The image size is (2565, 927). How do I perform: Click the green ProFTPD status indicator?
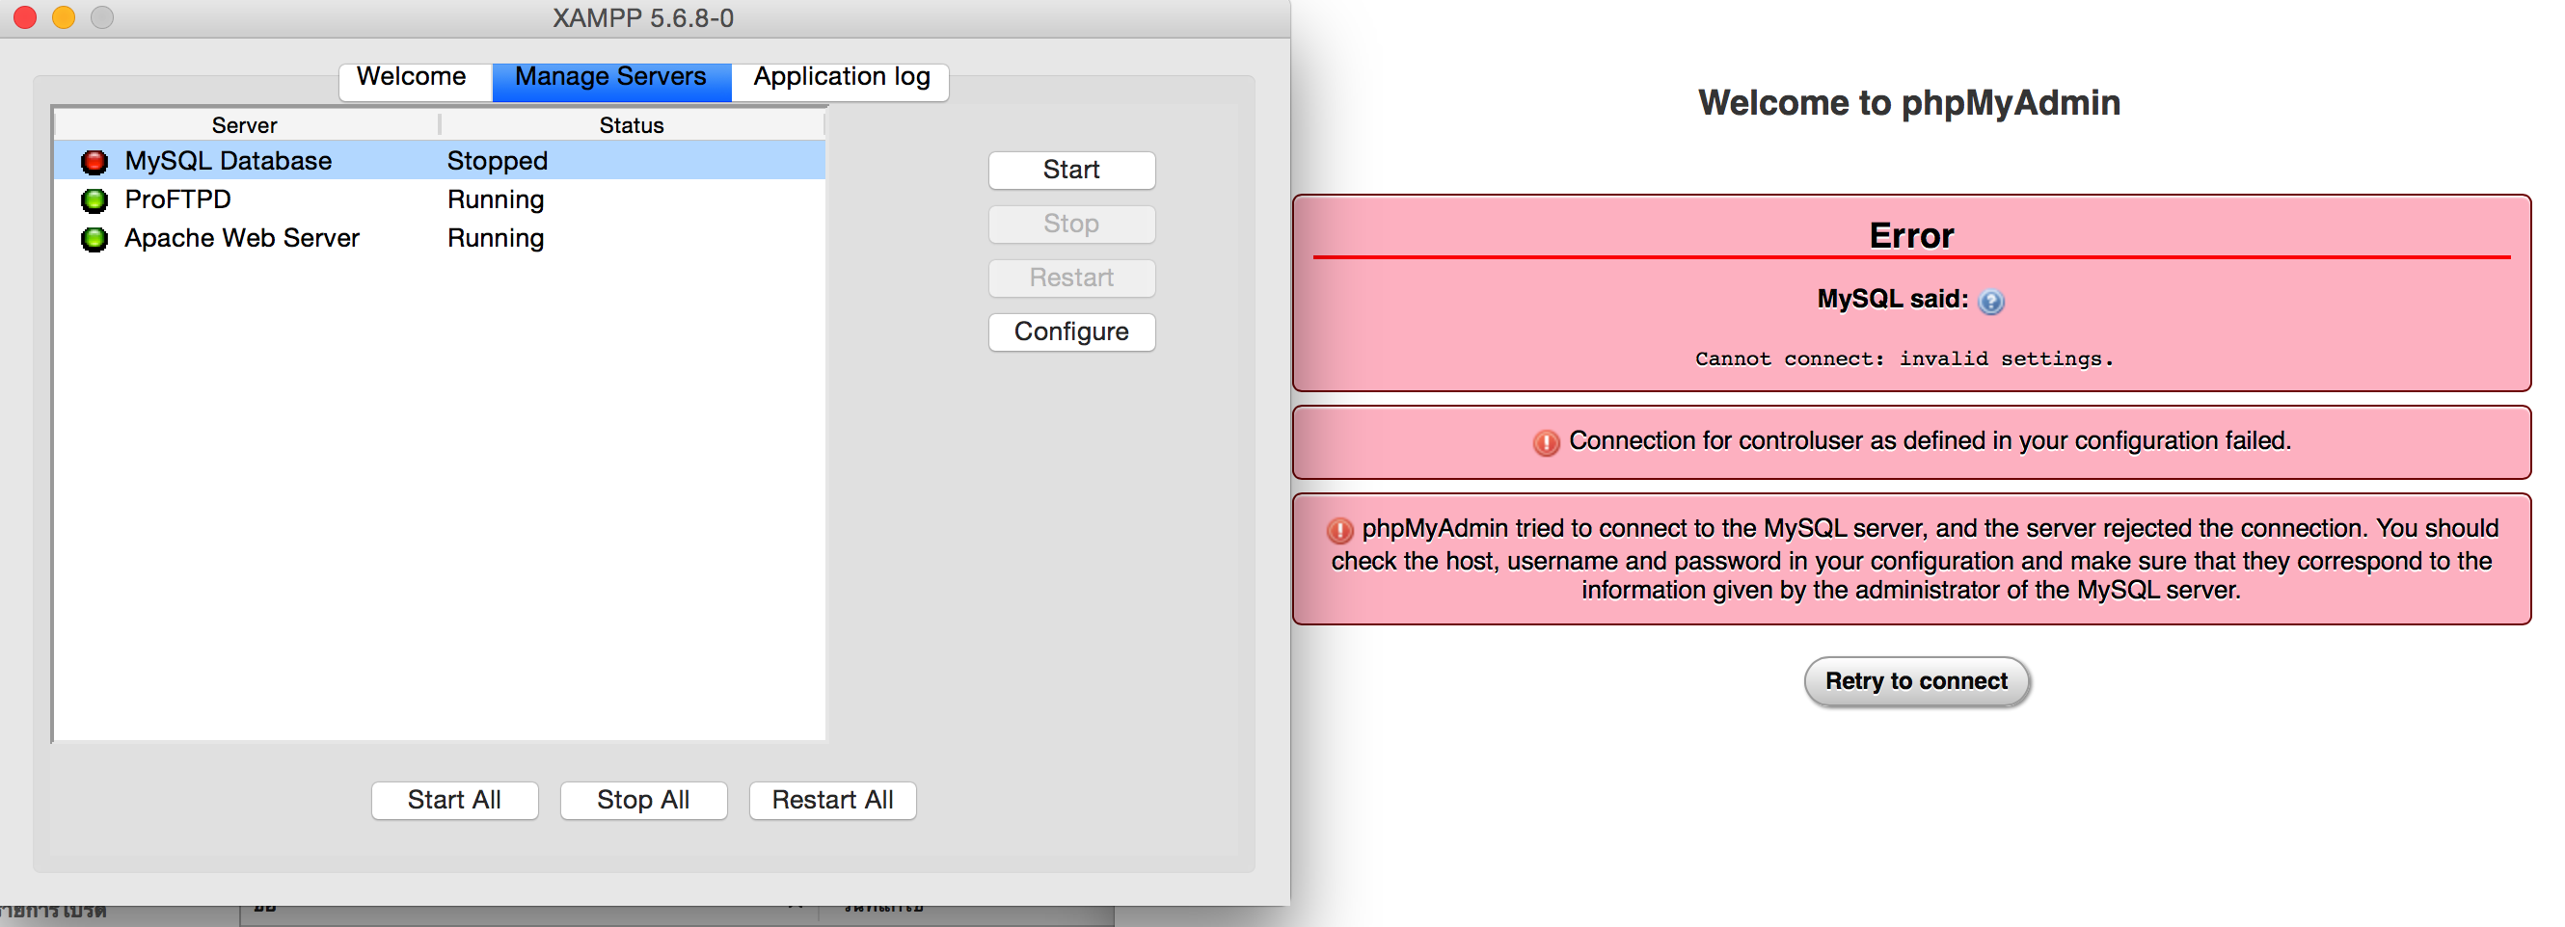pos(94,199)
